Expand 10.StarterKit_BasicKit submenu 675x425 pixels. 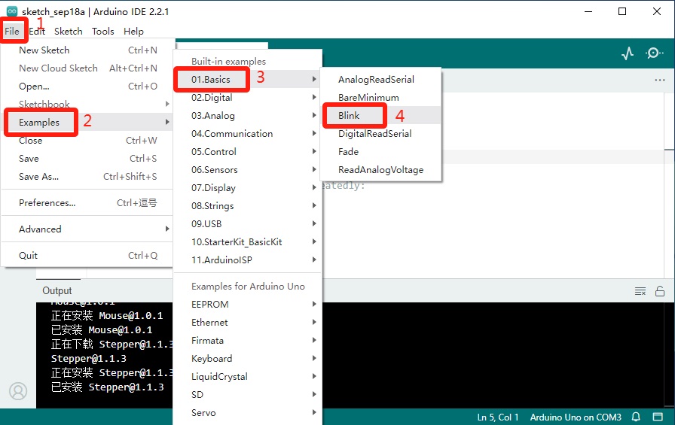(248, 242)
